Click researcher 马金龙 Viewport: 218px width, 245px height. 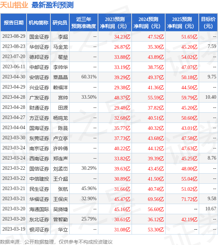[x=61, y=47]
